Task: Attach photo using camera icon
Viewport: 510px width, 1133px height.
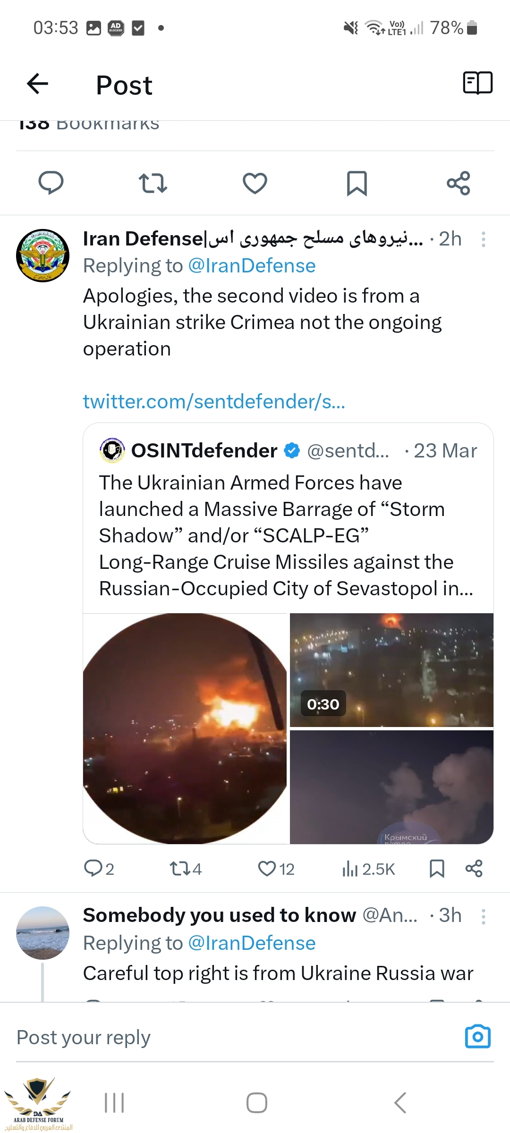Action: coord(478,1037)
